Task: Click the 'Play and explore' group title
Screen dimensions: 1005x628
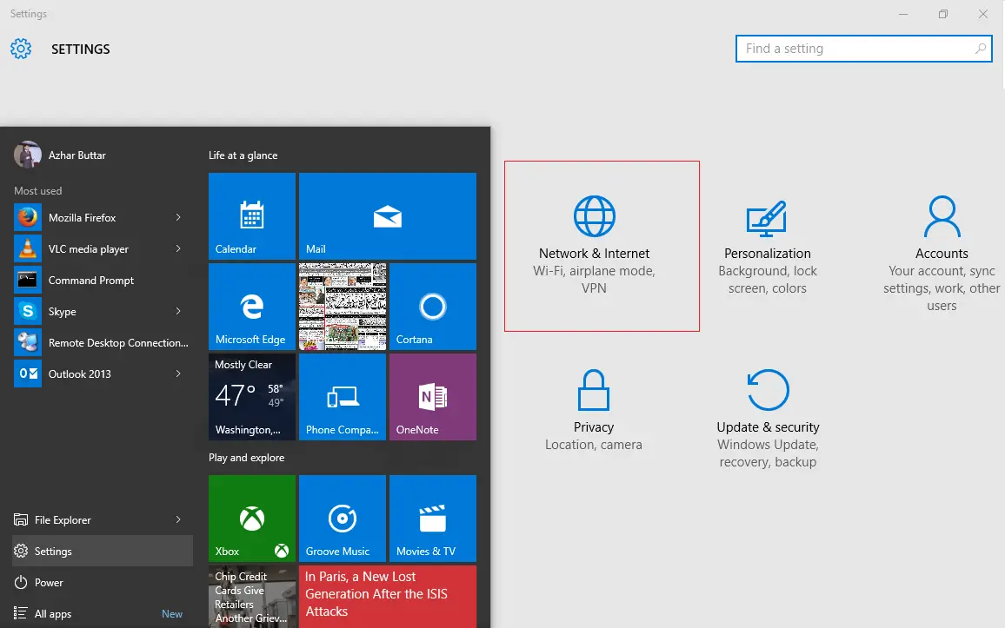Action: pos(246,458)
